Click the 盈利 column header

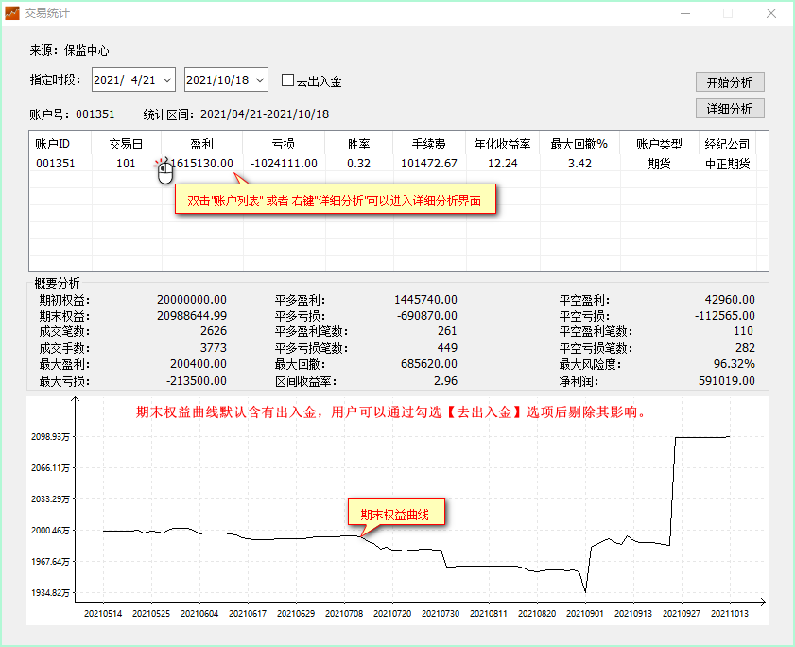pos(201,144)
